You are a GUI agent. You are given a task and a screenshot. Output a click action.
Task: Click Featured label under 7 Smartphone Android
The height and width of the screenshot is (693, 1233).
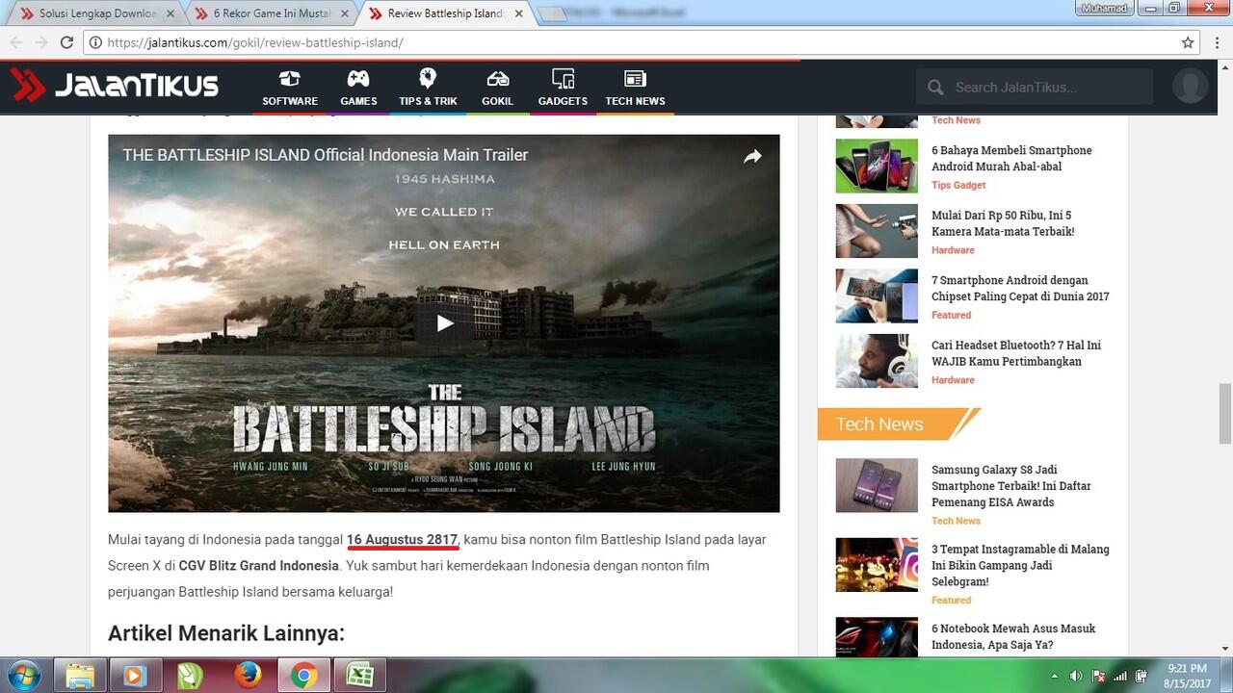pyautogui.click(x=951, y=315)
